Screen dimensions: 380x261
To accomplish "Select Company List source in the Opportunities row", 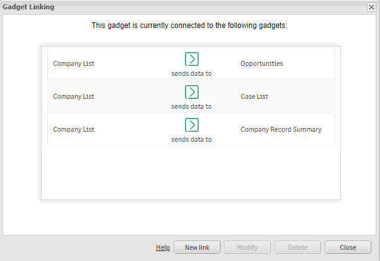I will coord(73,63).
